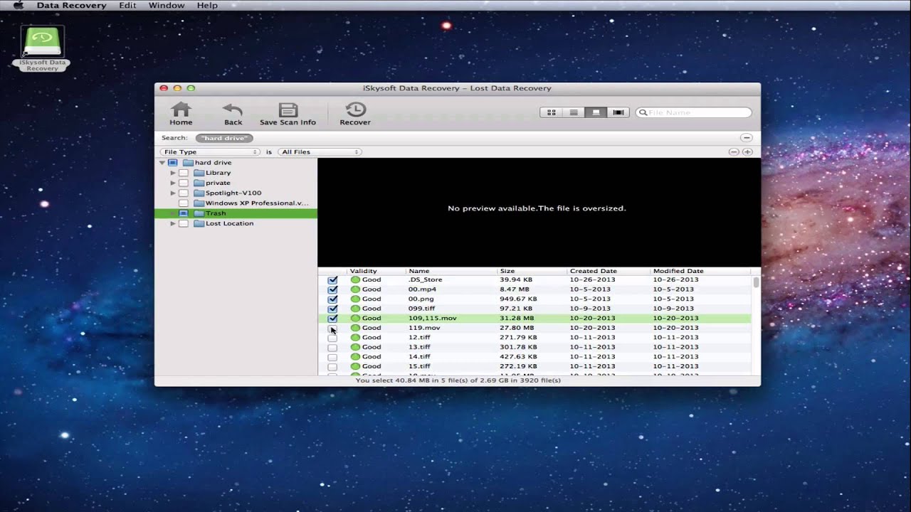The height and width of the screenshot is (512, 911).
Task: Sort files by Size column
Action: pyautogui.click(x=532, y=271)
